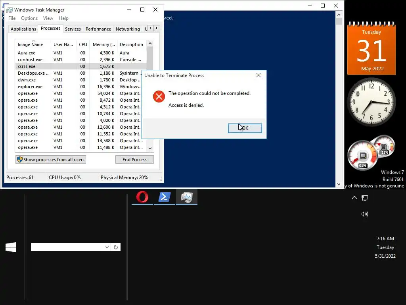The image size is (406, 305).
Task: Switch to the Networking tab
Action: (x=128, y=29)
